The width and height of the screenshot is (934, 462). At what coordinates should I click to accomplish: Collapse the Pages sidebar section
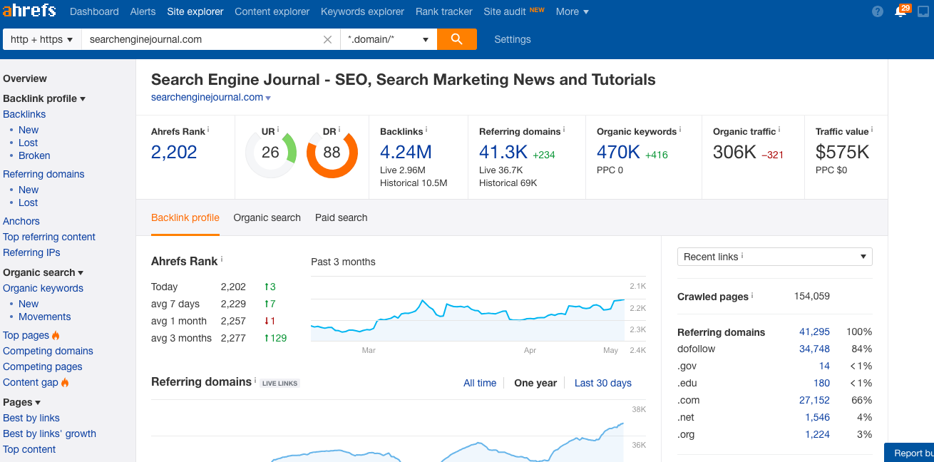[x=22, y=402]
